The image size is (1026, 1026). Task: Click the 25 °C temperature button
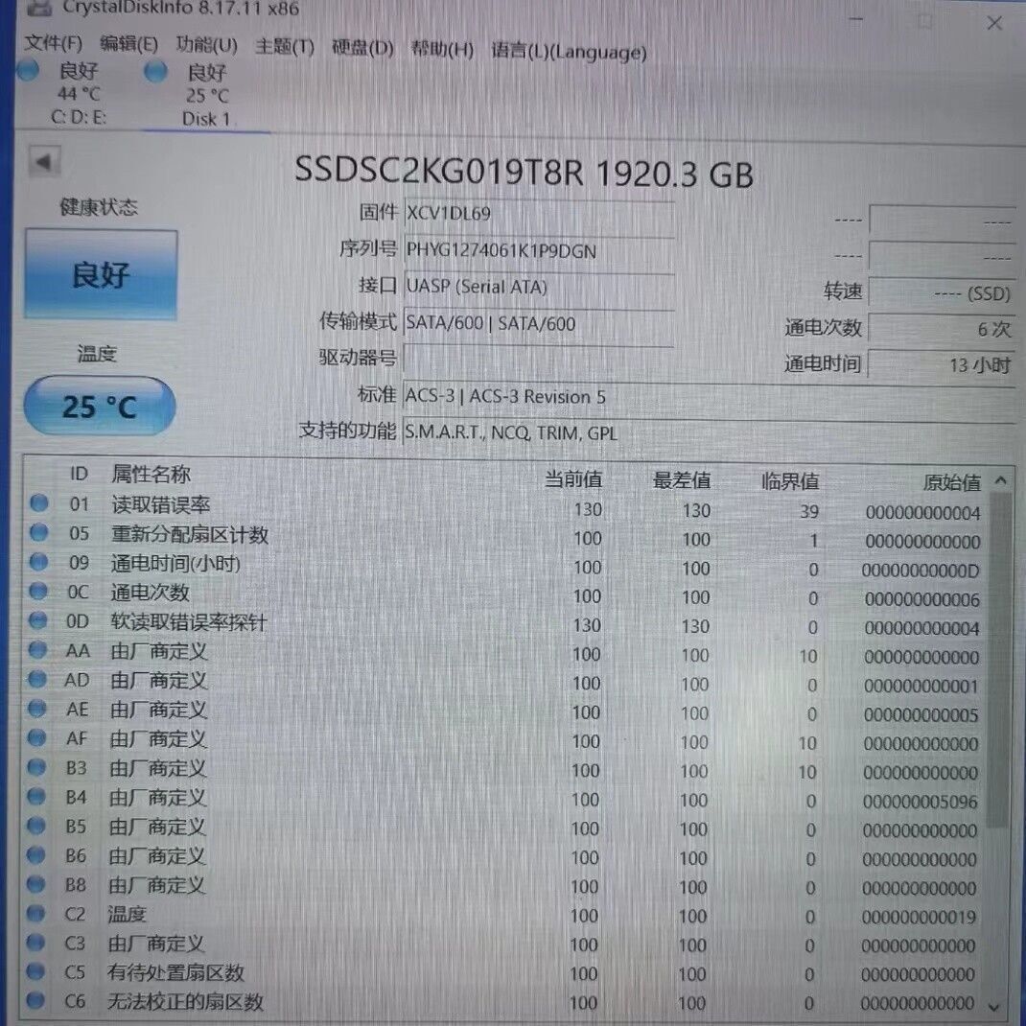click(x=100, y=407)
